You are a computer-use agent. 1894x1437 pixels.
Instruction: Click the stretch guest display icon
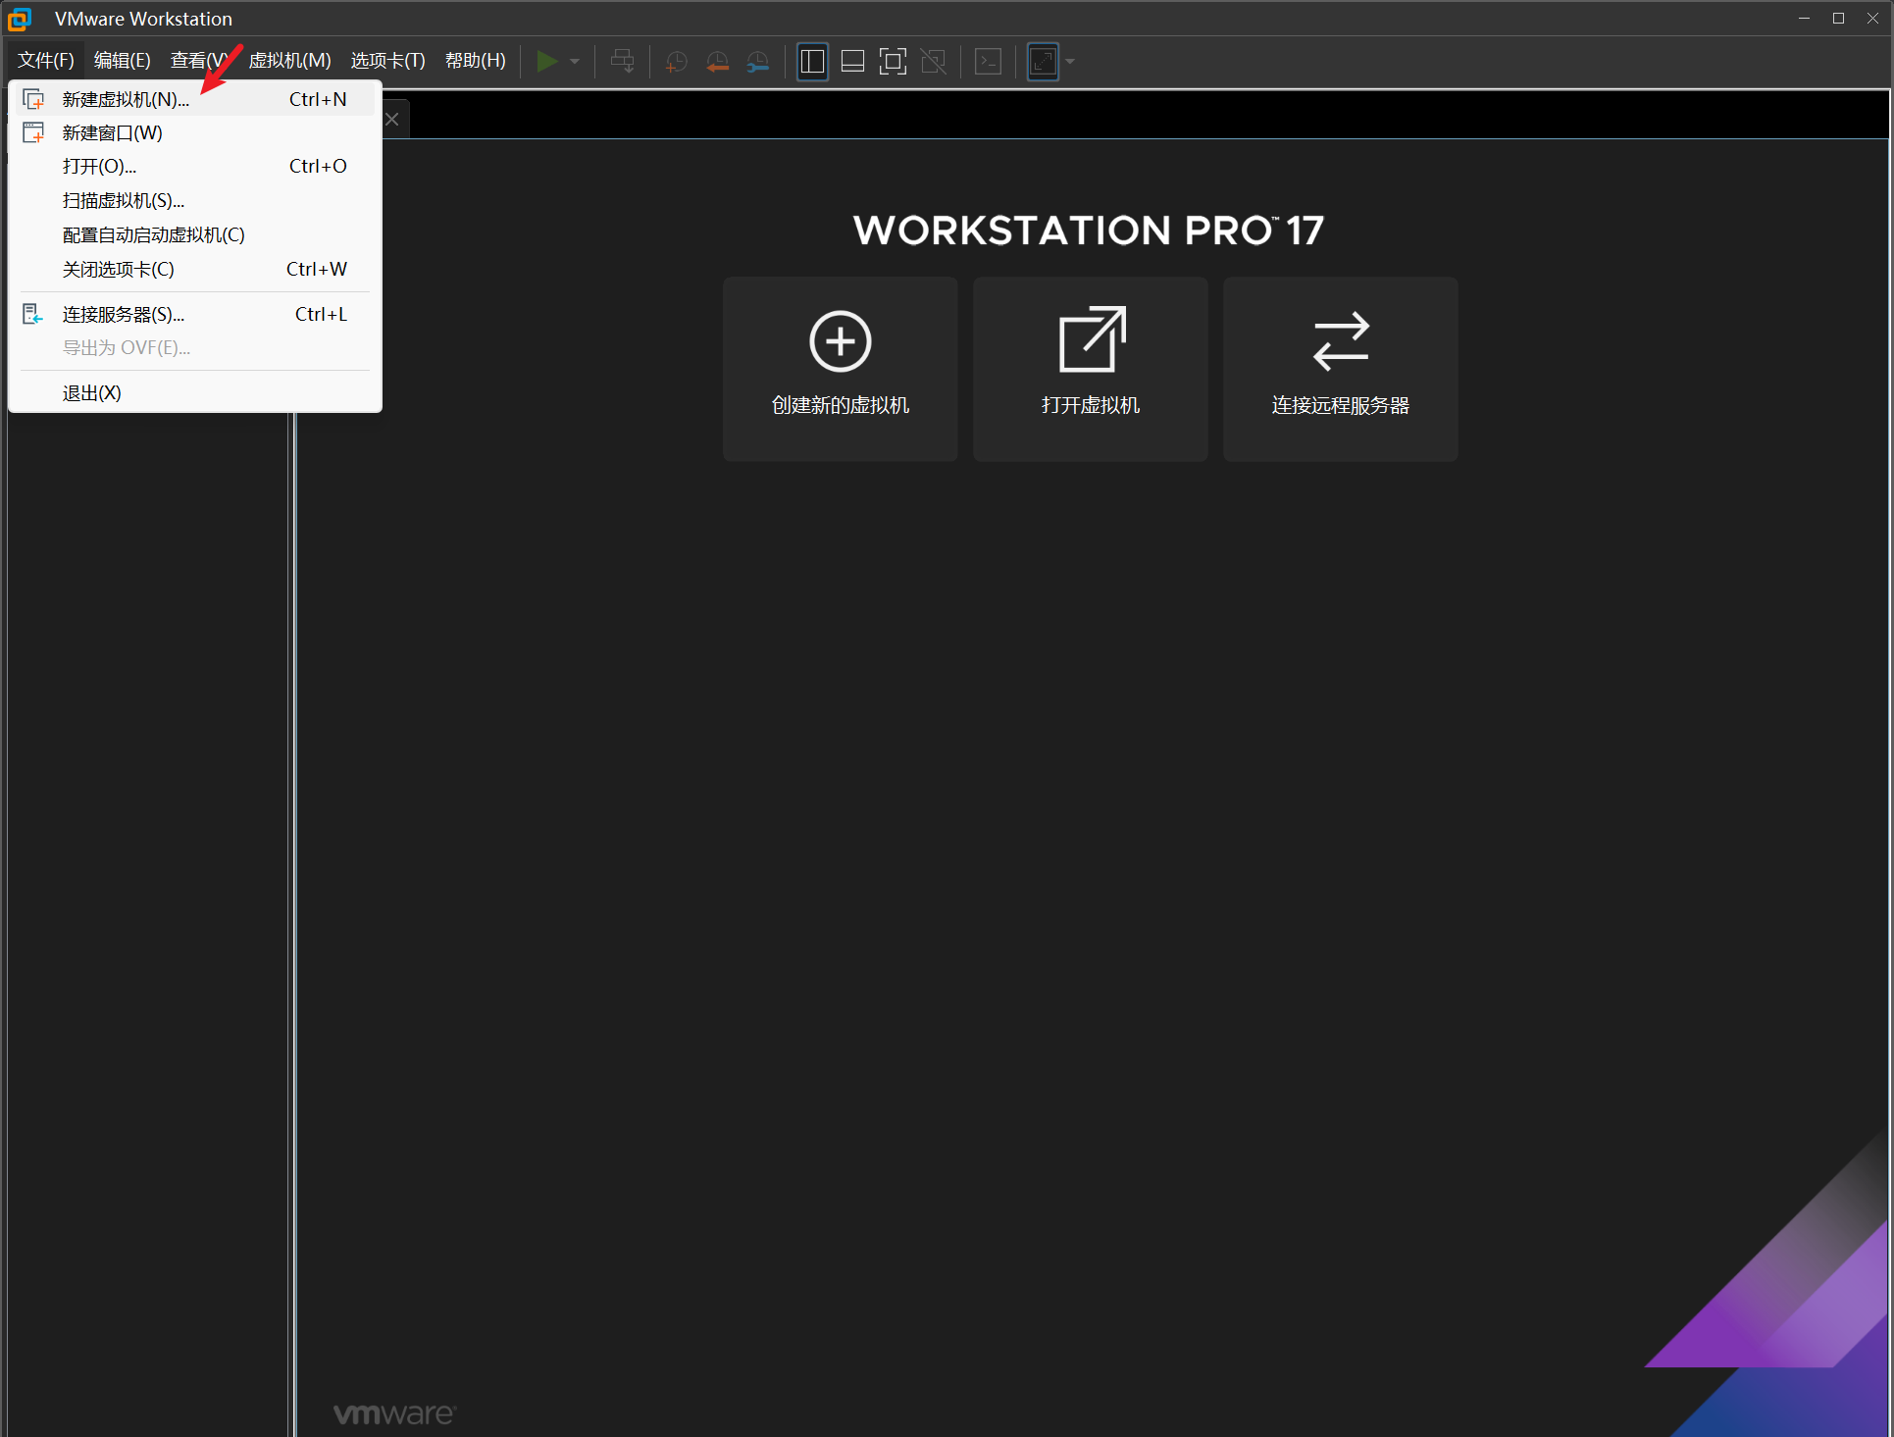coord(1043,62)
